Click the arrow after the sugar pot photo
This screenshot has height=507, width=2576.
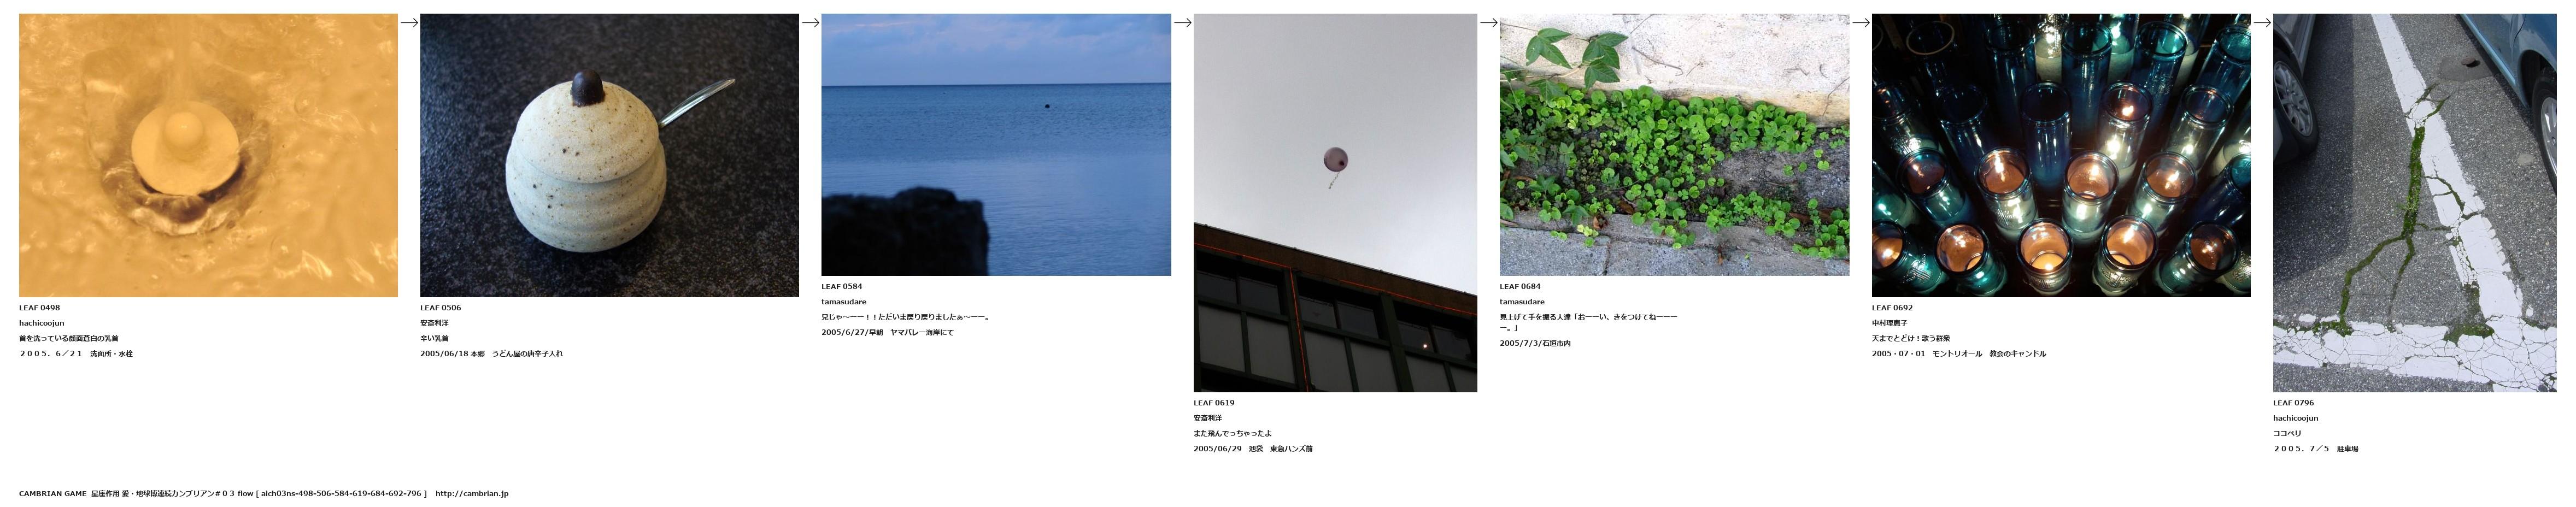pyautogui.click(x=810, y=23)
